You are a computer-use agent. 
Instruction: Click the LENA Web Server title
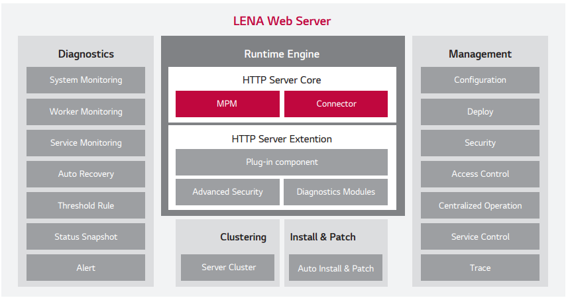click(x=282, y=21)
